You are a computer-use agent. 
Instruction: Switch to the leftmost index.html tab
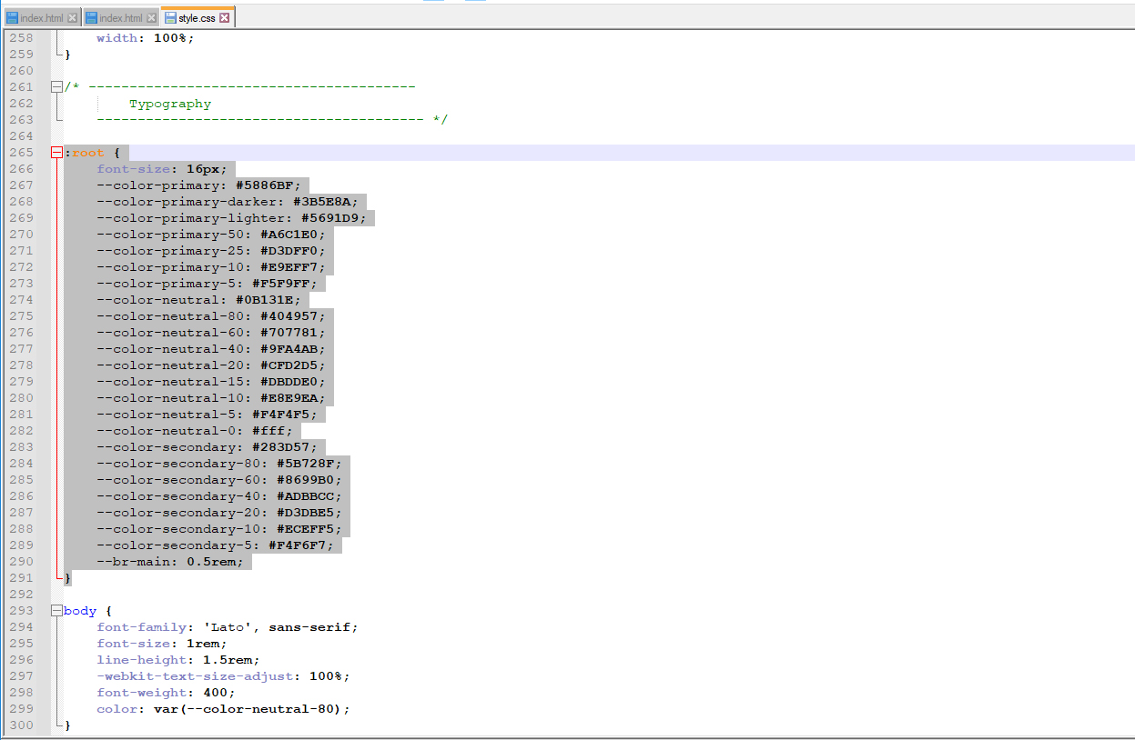pos(42,18)
